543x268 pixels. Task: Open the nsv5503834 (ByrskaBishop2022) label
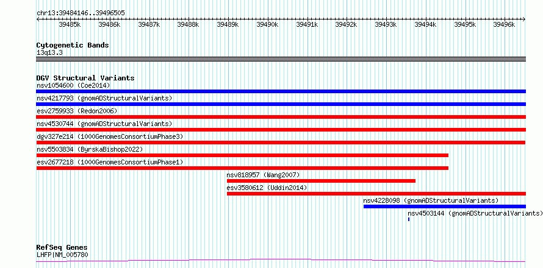(90, 149)
